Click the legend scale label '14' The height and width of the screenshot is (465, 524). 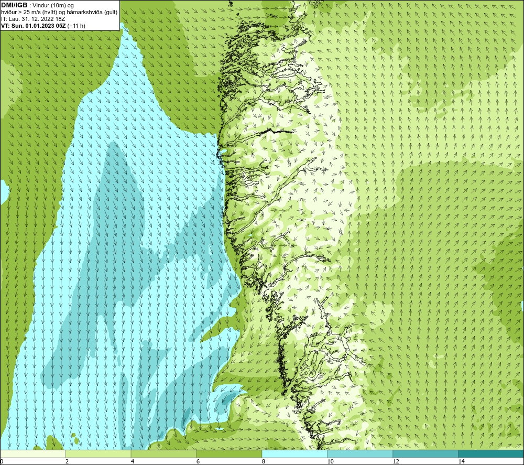461,461
